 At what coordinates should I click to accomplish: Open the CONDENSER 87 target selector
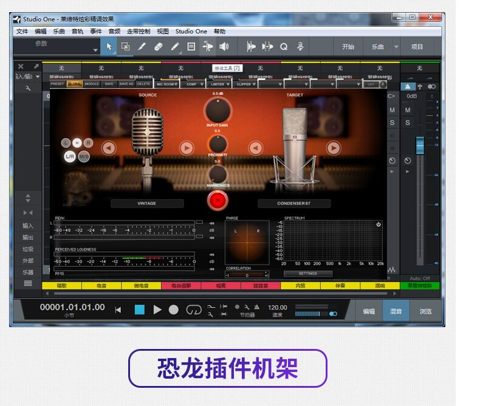click(294, 203)
